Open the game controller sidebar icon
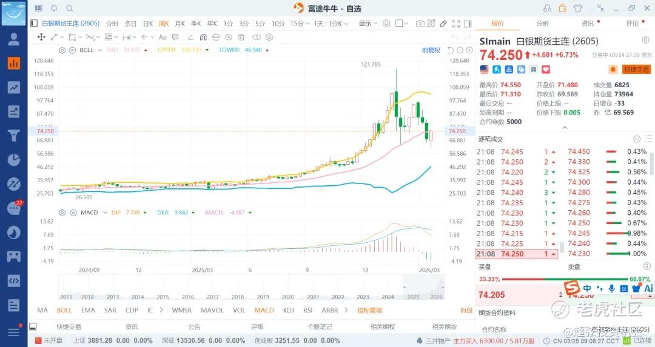This screenshot has width=655, height=347. (14, 256)
